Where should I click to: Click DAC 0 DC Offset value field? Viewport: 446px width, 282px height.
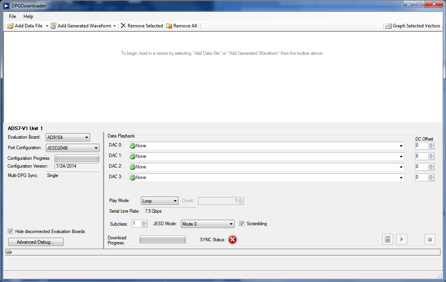coord(422,146)
